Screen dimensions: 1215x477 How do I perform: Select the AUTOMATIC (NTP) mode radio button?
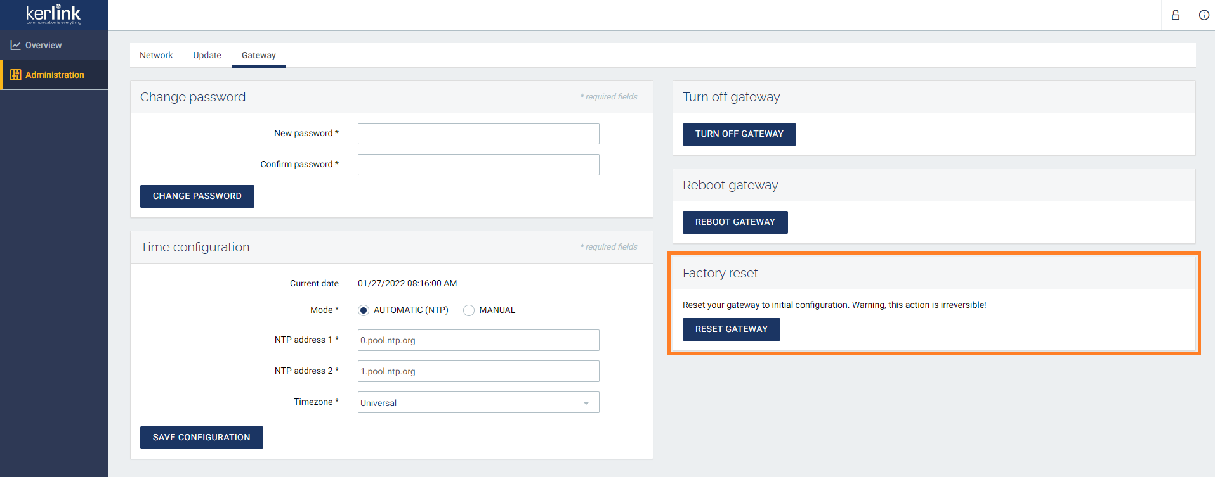coord(364,310)
